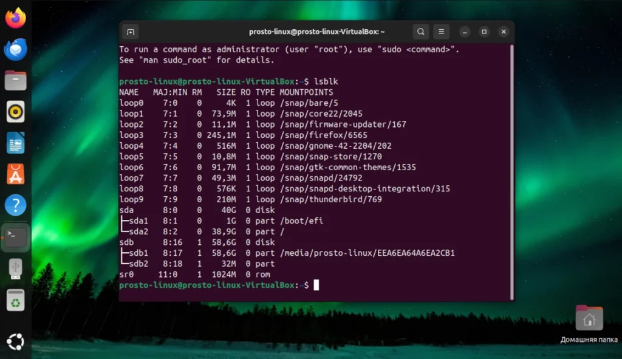Click the sda1 partition name
This screenshot has height=359, width=622.
click(x=138, y=221)
